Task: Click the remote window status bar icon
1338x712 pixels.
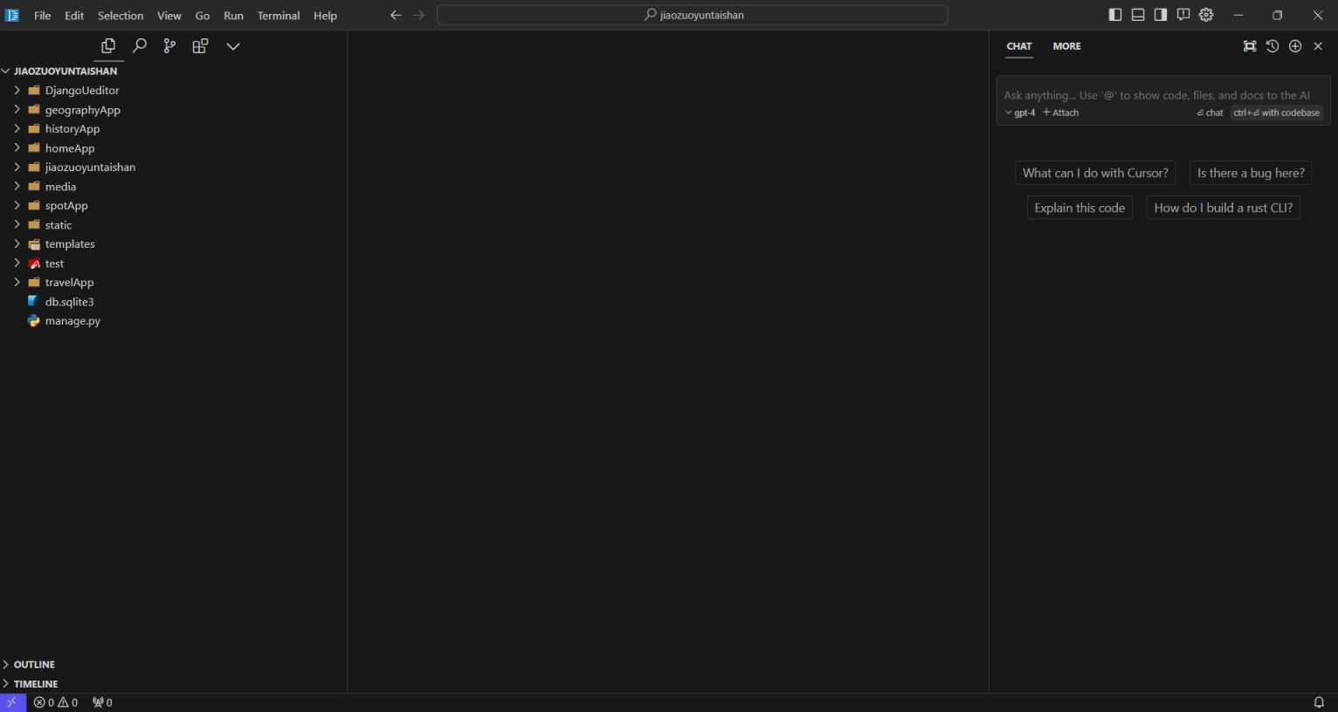Action: click(x=12, y=702)
